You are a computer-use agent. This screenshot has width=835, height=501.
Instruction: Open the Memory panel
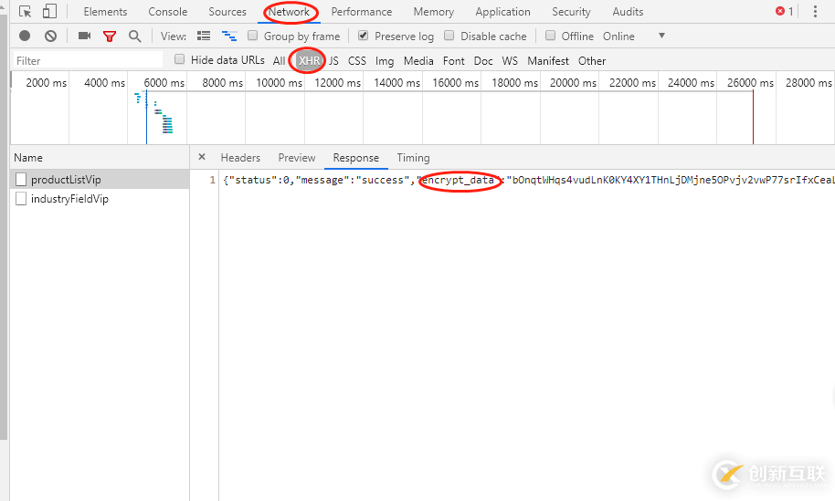pos(433,12)
